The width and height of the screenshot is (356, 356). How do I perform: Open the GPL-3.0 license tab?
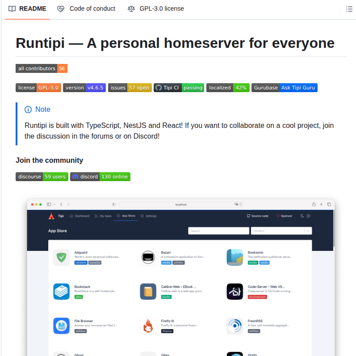pos(156,8)
